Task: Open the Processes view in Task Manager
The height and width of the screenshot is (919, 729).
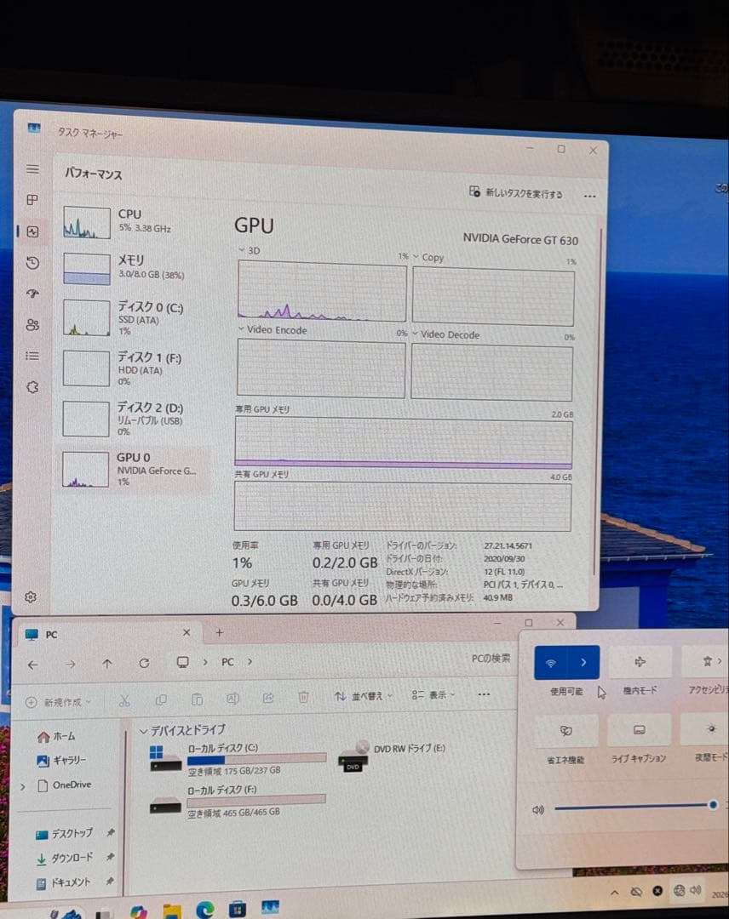Action: pyautogui.click(x=32, y=200)
